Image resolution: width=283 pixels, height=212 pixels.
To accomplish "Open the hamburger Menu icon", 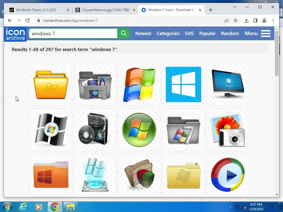I will pos(266,33).
